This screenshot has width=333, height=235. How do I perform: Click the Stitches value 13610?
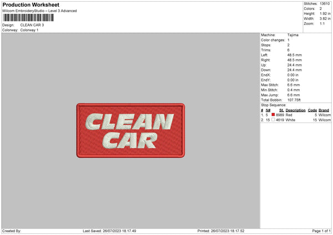[325, 4]
